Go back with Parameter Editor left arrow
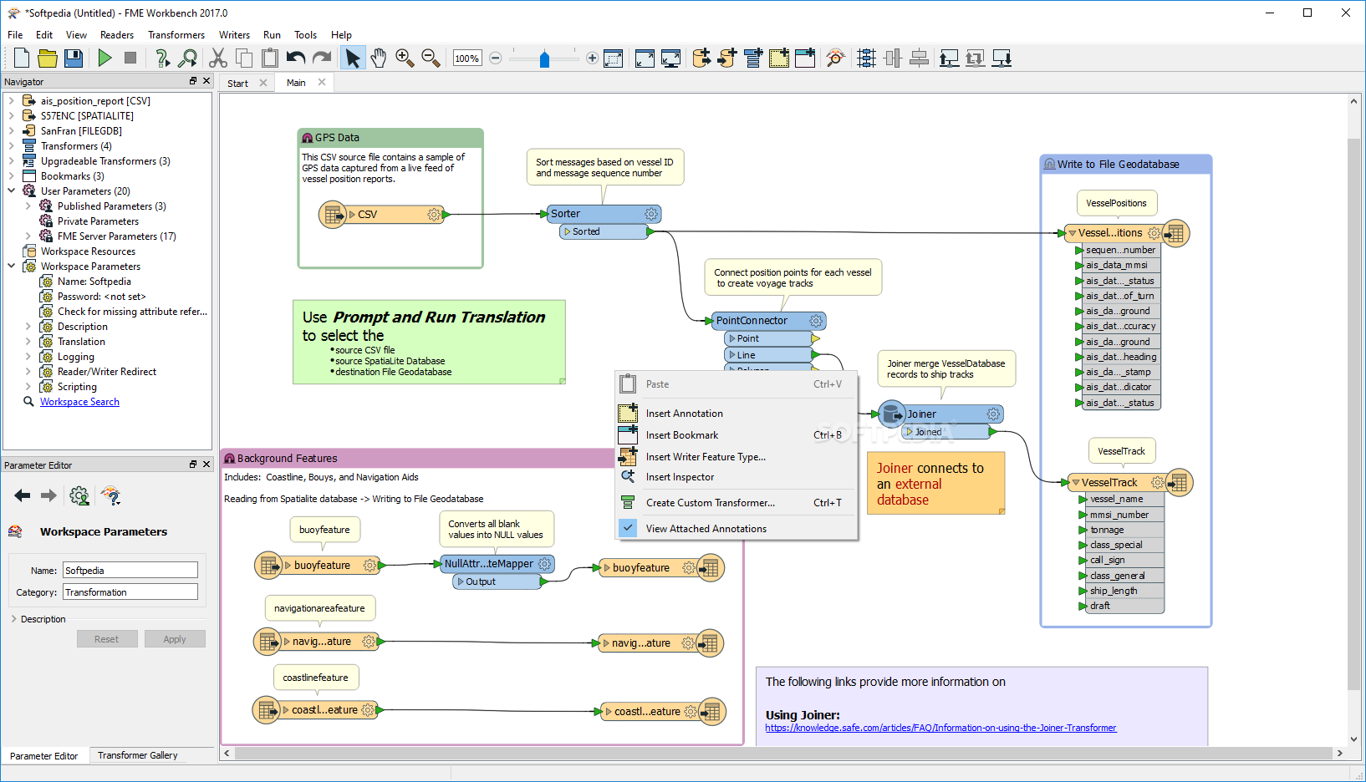 23,496
